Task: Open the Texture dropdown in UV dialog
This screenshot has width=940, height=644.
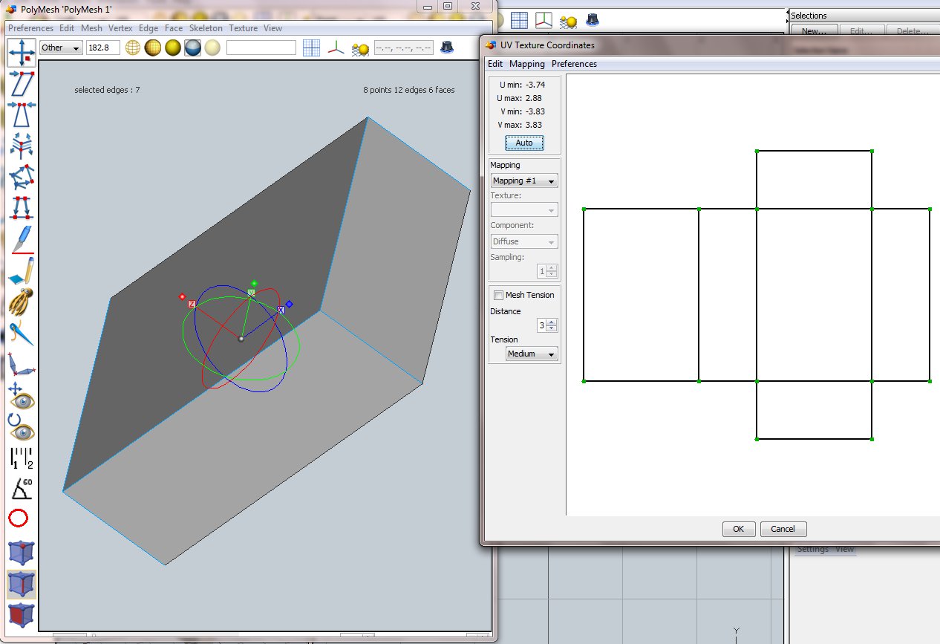Action: coord(524,210)
